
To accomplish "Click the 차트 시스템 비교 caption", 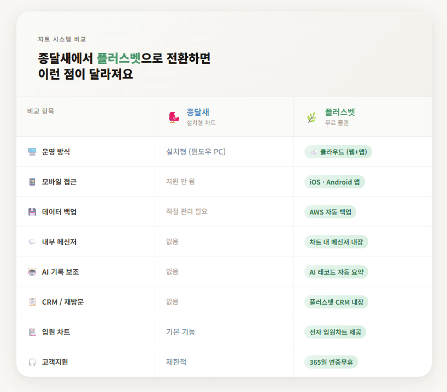I will 62,39.
